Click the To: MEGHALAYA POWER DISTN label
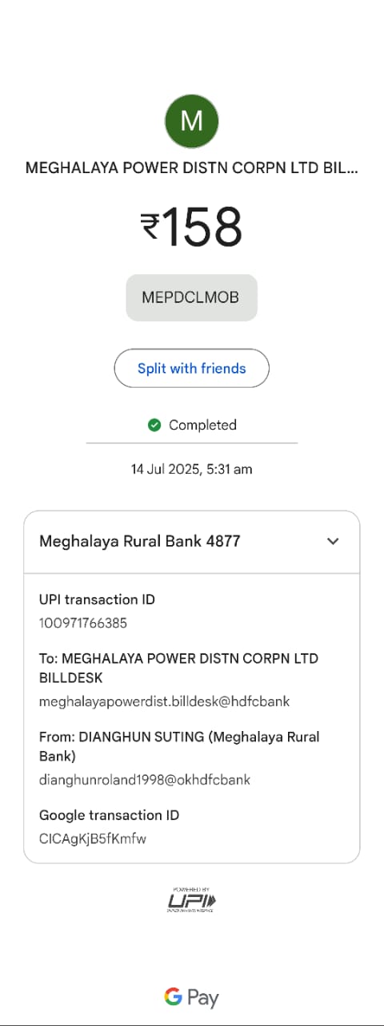Screen dimensions: 384x1026 [x=178, y=669]
